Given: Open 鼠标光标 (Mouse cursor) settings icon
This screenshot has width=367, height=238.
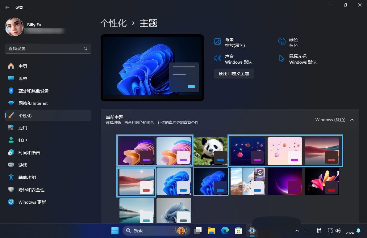Looking at the screenshot, I should tap(281, 58).
